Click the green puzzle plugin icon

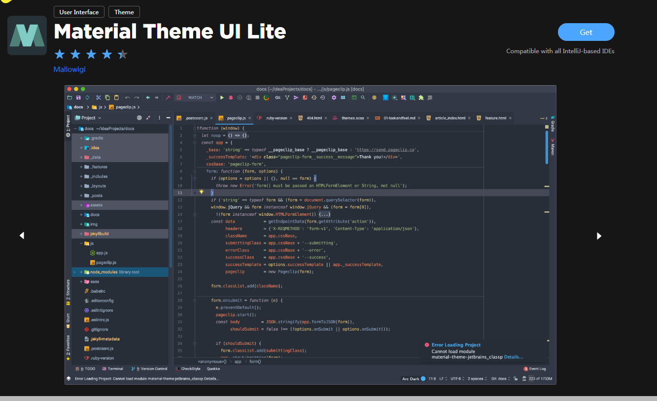pyautogui.click(x=421, y=98)
